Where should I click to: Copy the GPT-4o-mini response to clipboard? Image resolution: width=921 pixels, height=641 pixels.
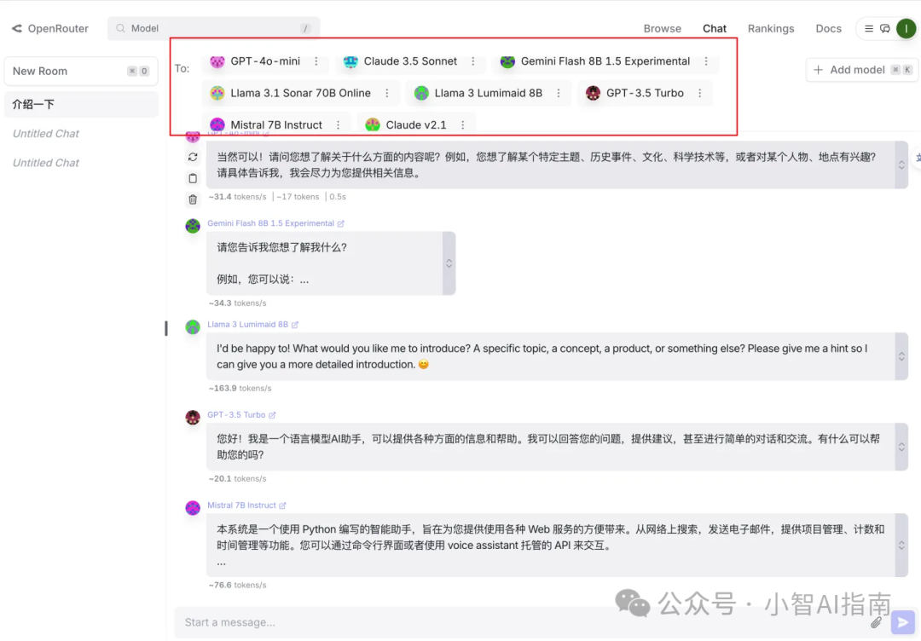tap(193, 178)
